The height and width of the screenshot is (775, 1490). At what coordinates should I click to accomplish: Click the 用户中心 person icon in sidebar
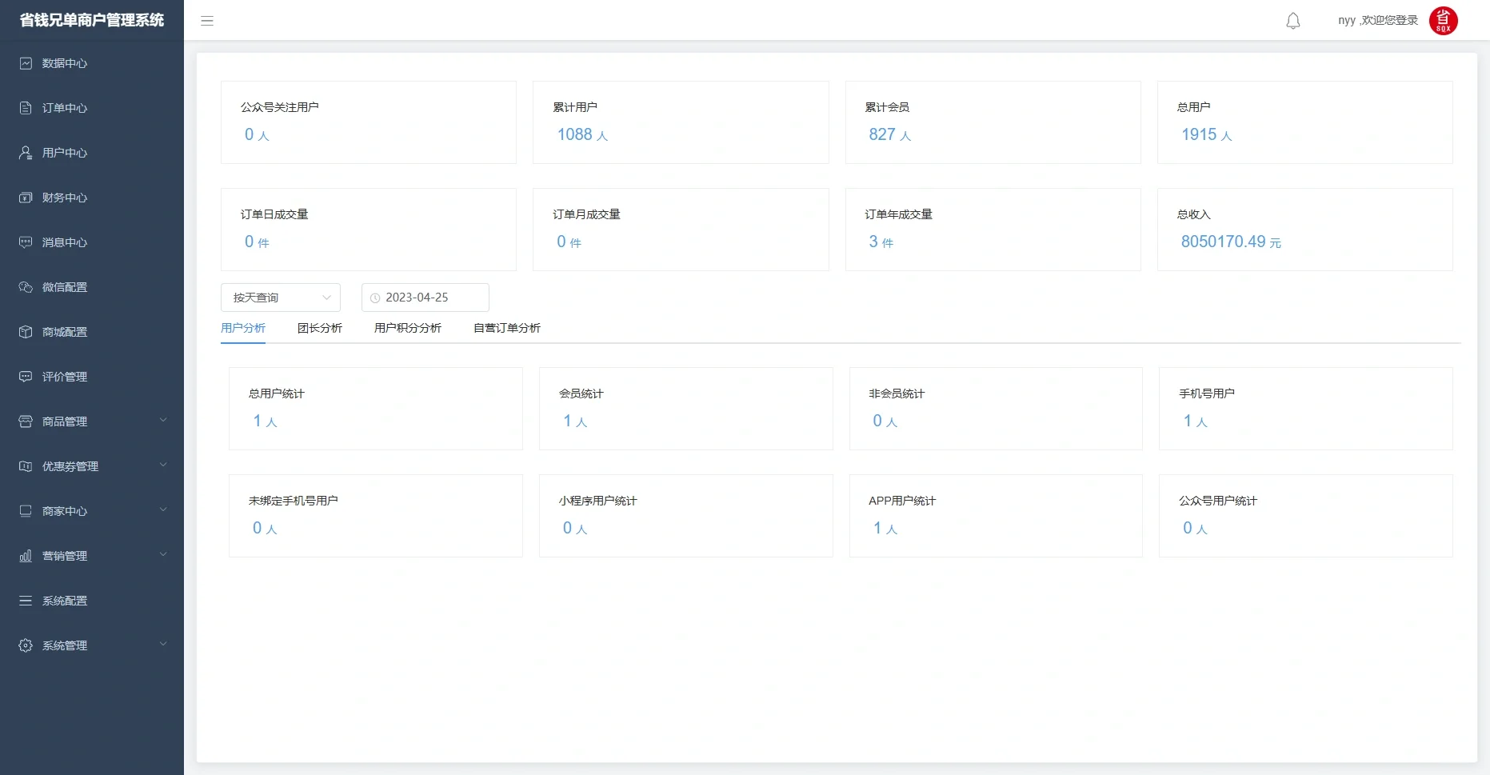(x=26, y=153)
